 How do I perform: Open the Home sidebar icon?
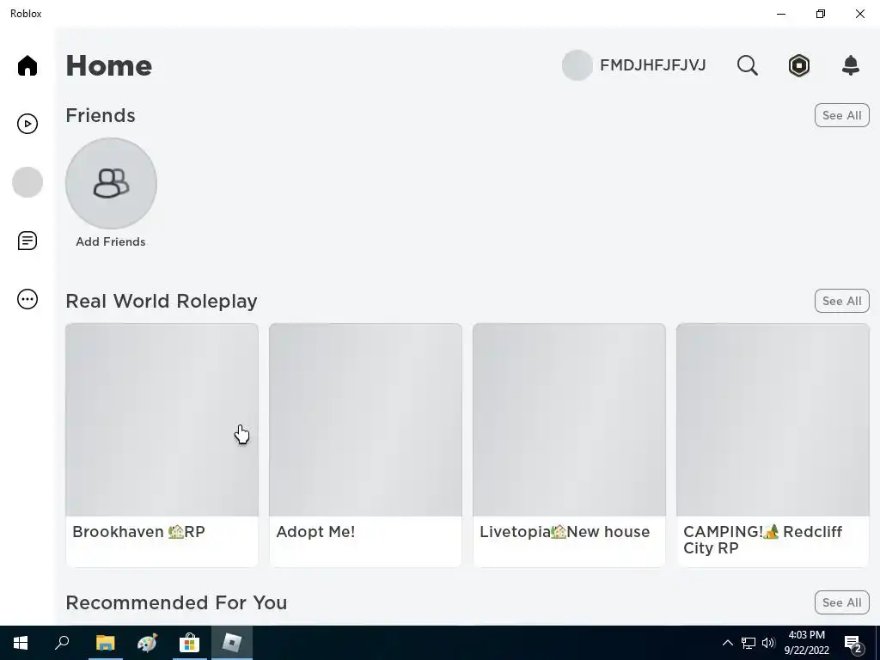click(27, 65)
